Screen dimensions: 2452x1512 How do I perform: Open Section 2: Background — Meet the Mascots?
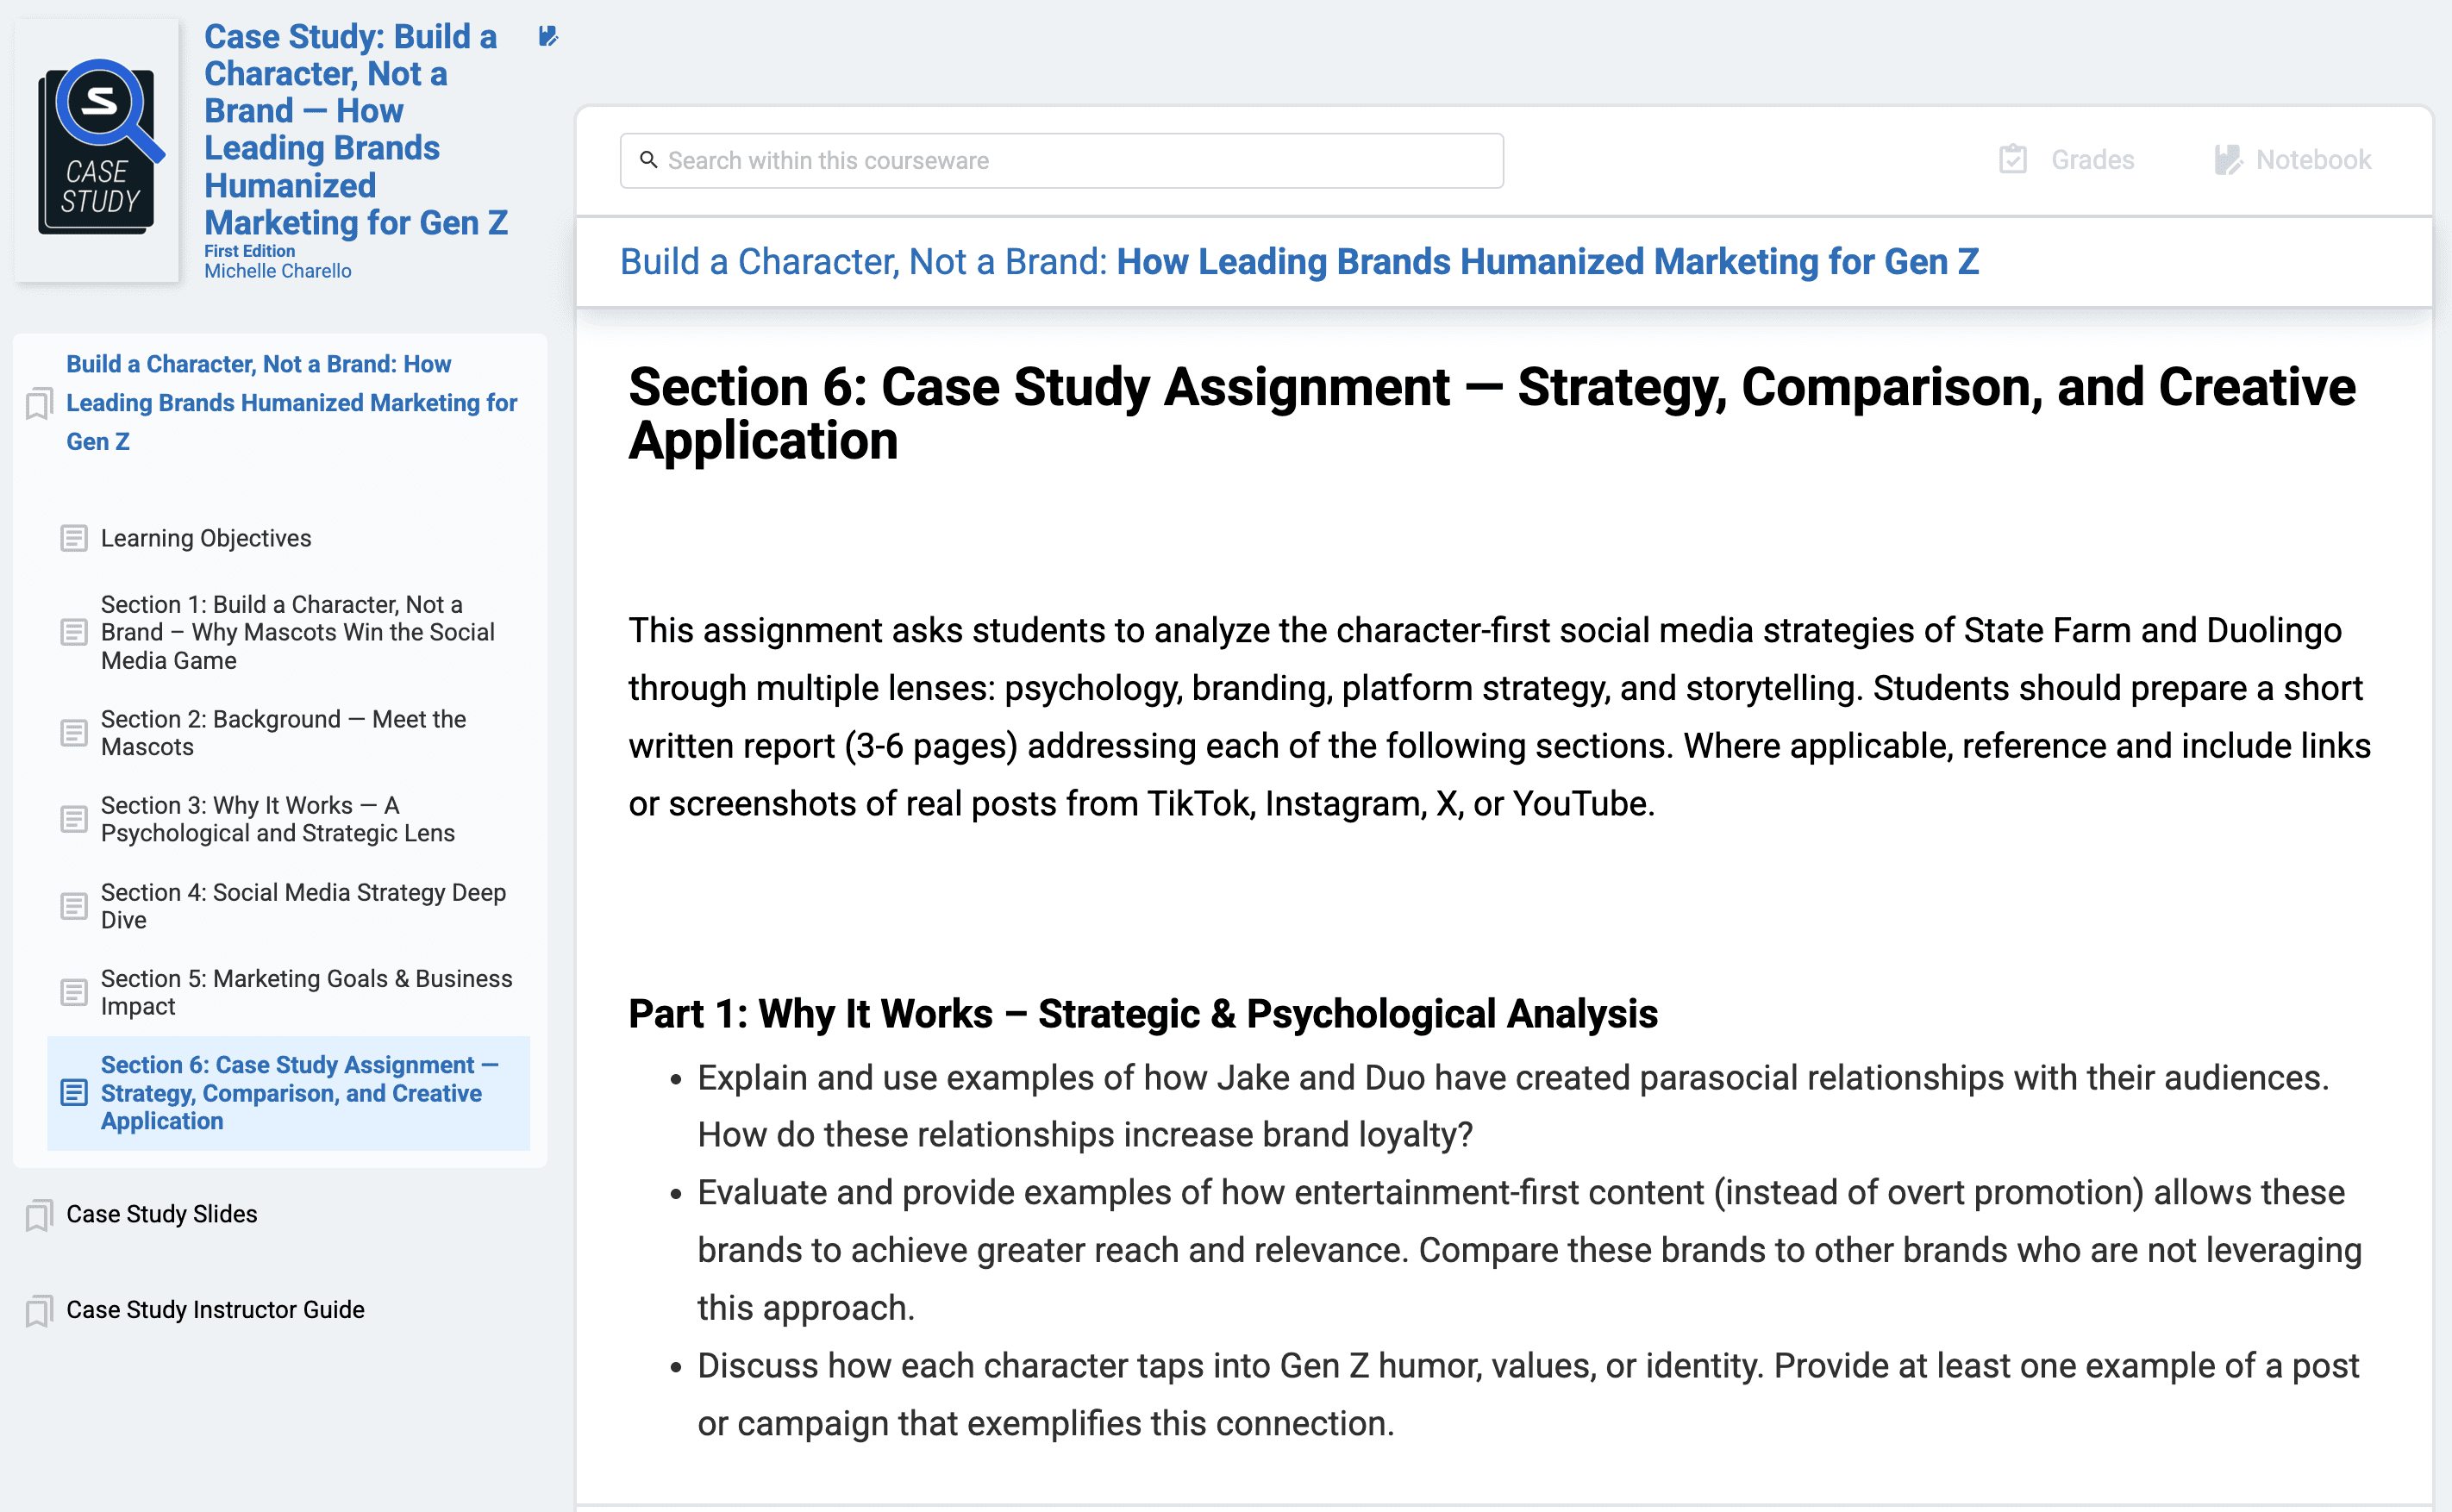(x=283, y=733)
